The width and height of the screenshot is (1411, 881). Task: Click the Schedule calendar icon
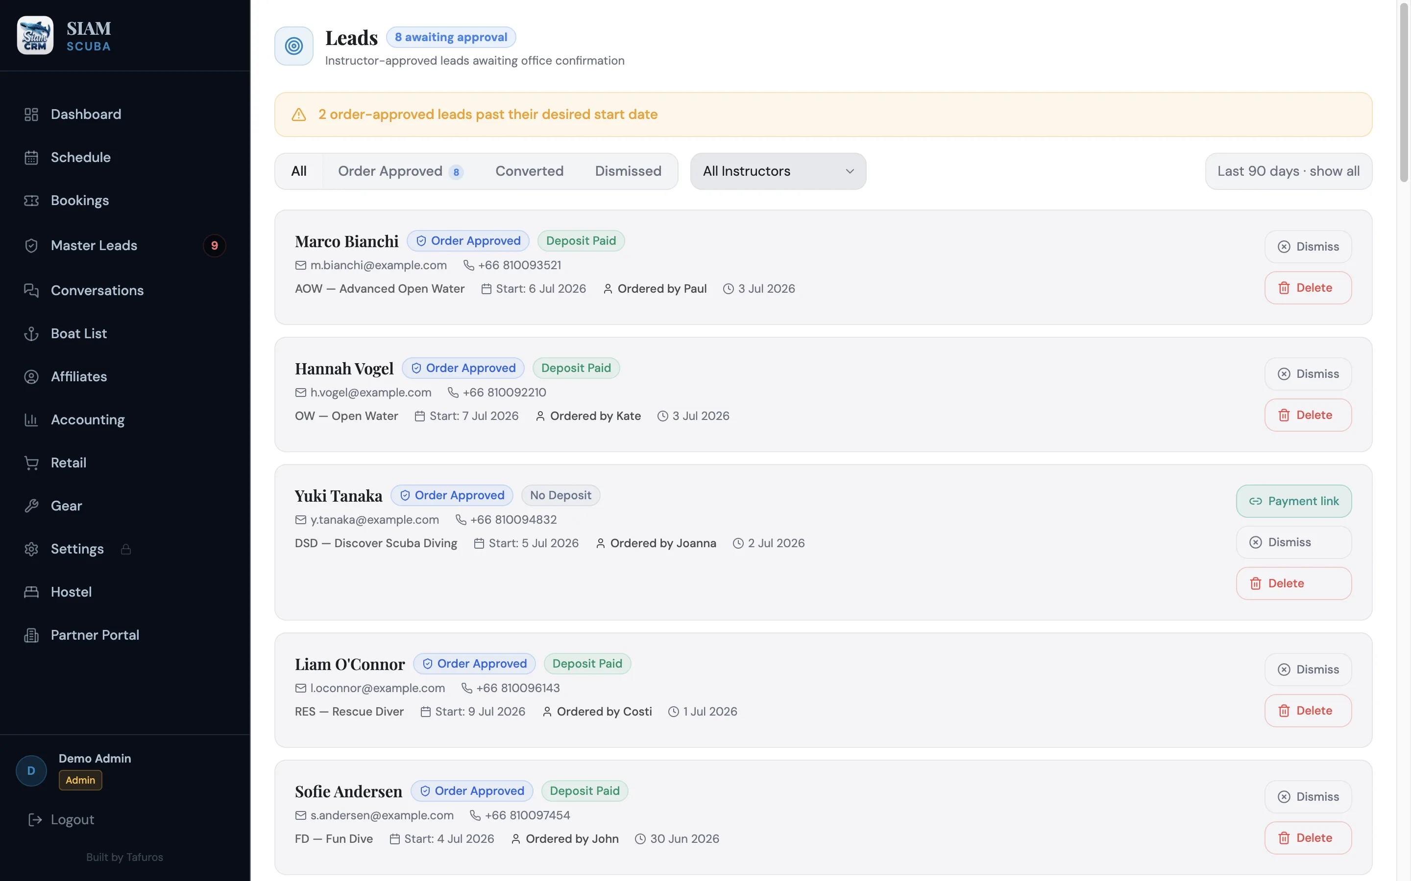pos(31,157)
